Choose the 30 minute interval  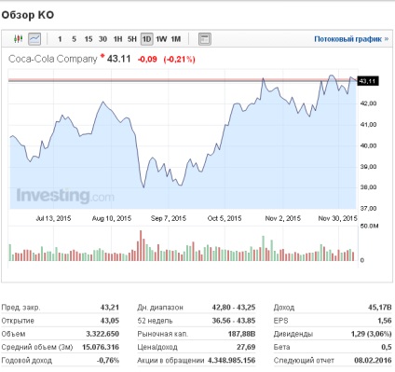[x=102, y=39]
